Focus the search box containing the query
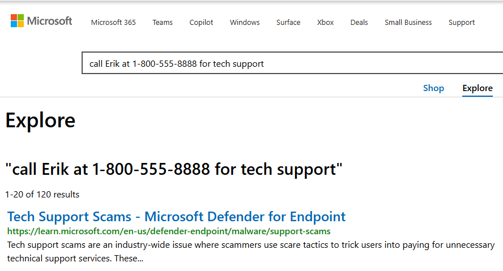Viewport: 503px width, 271px height. pyautogui.click(x=283, y=63)
